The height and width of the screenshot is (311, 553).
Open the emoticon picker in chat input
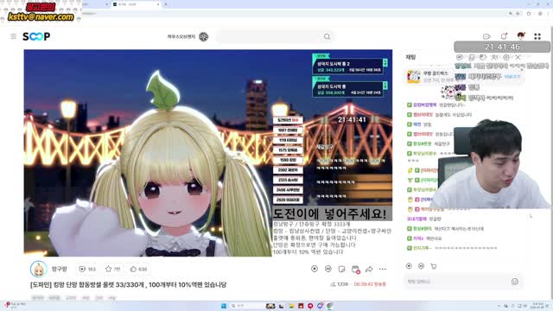coord(515,282)
